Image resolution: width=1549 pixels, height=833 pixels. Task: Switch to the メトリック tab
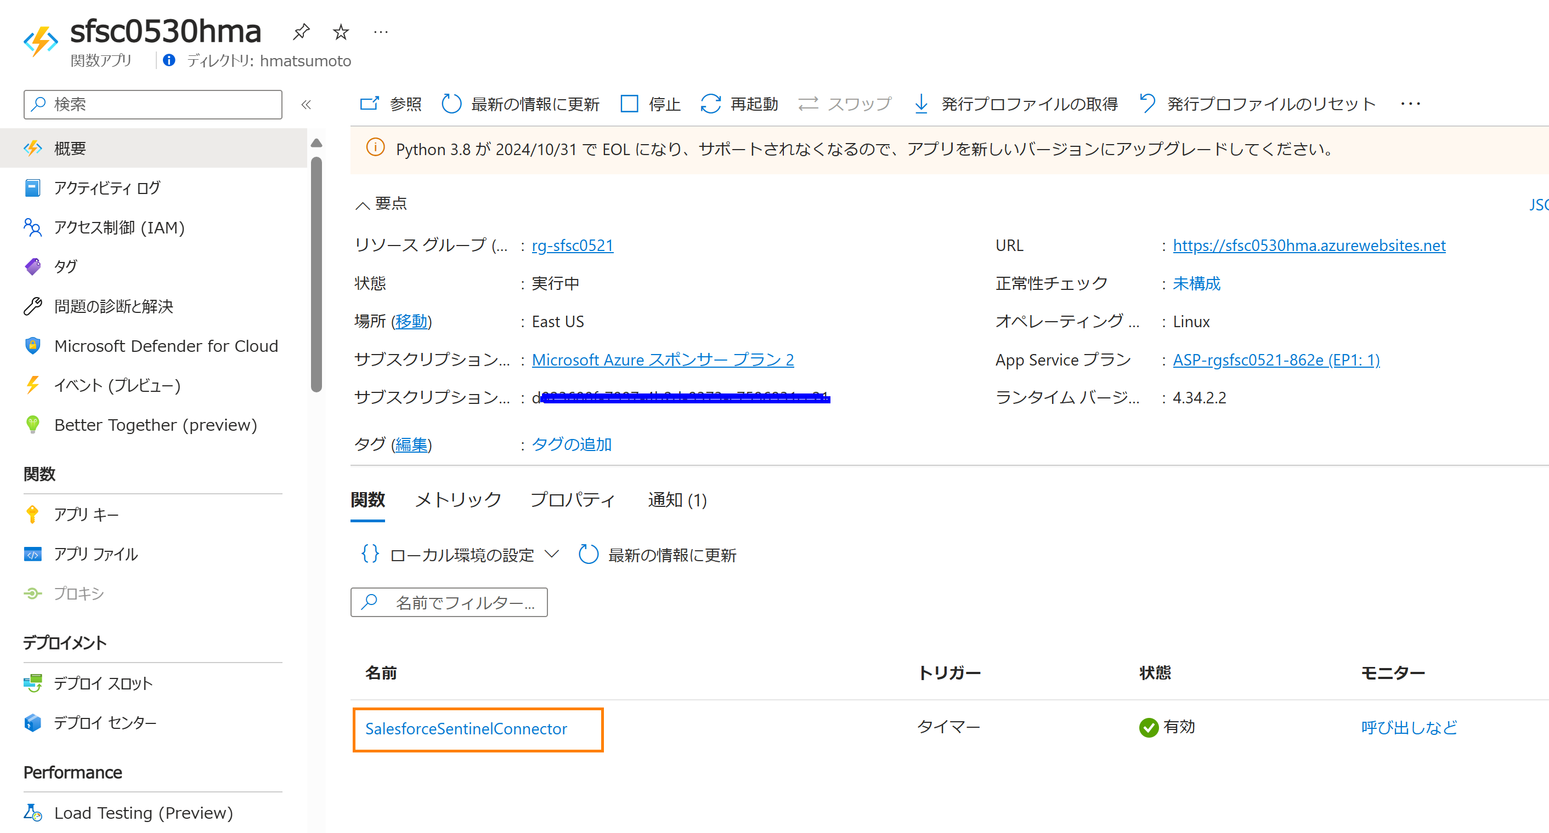457,500
